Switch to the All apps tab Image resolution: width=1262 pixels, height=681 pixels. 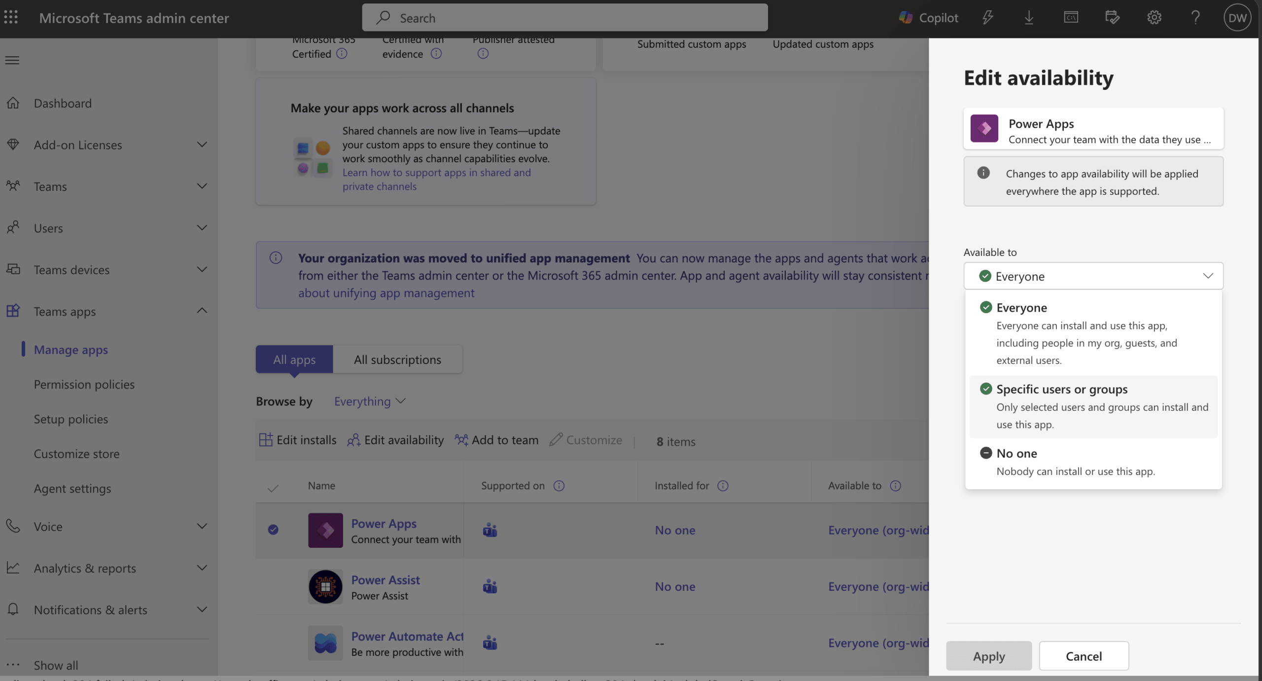pos(294,359)
